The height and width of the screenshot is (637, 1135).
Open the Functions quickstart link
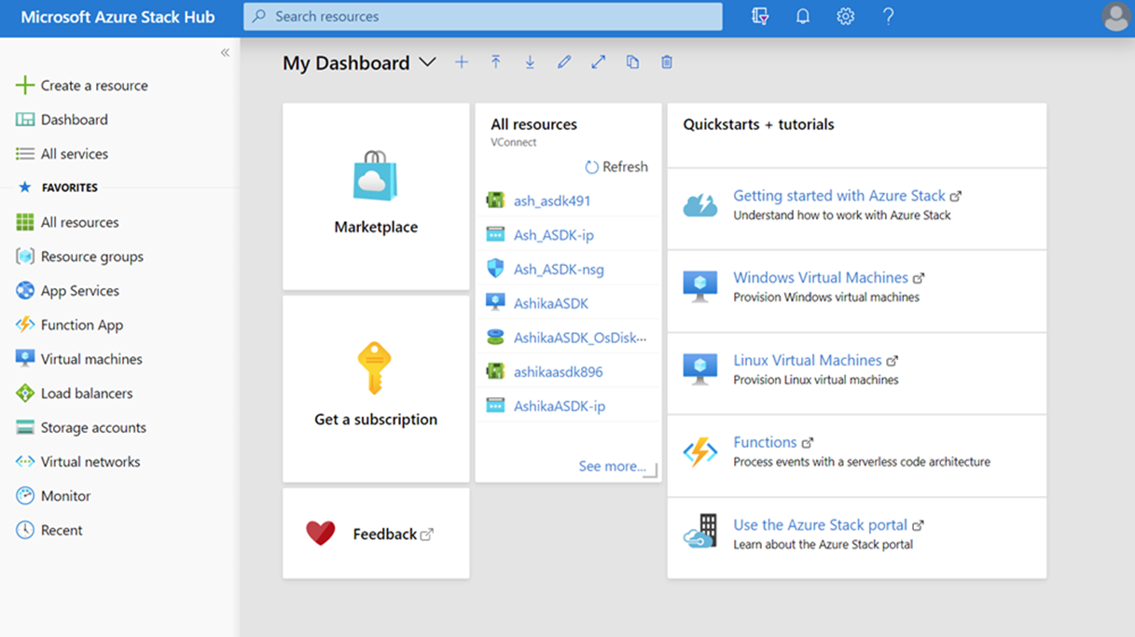point(765,442)
